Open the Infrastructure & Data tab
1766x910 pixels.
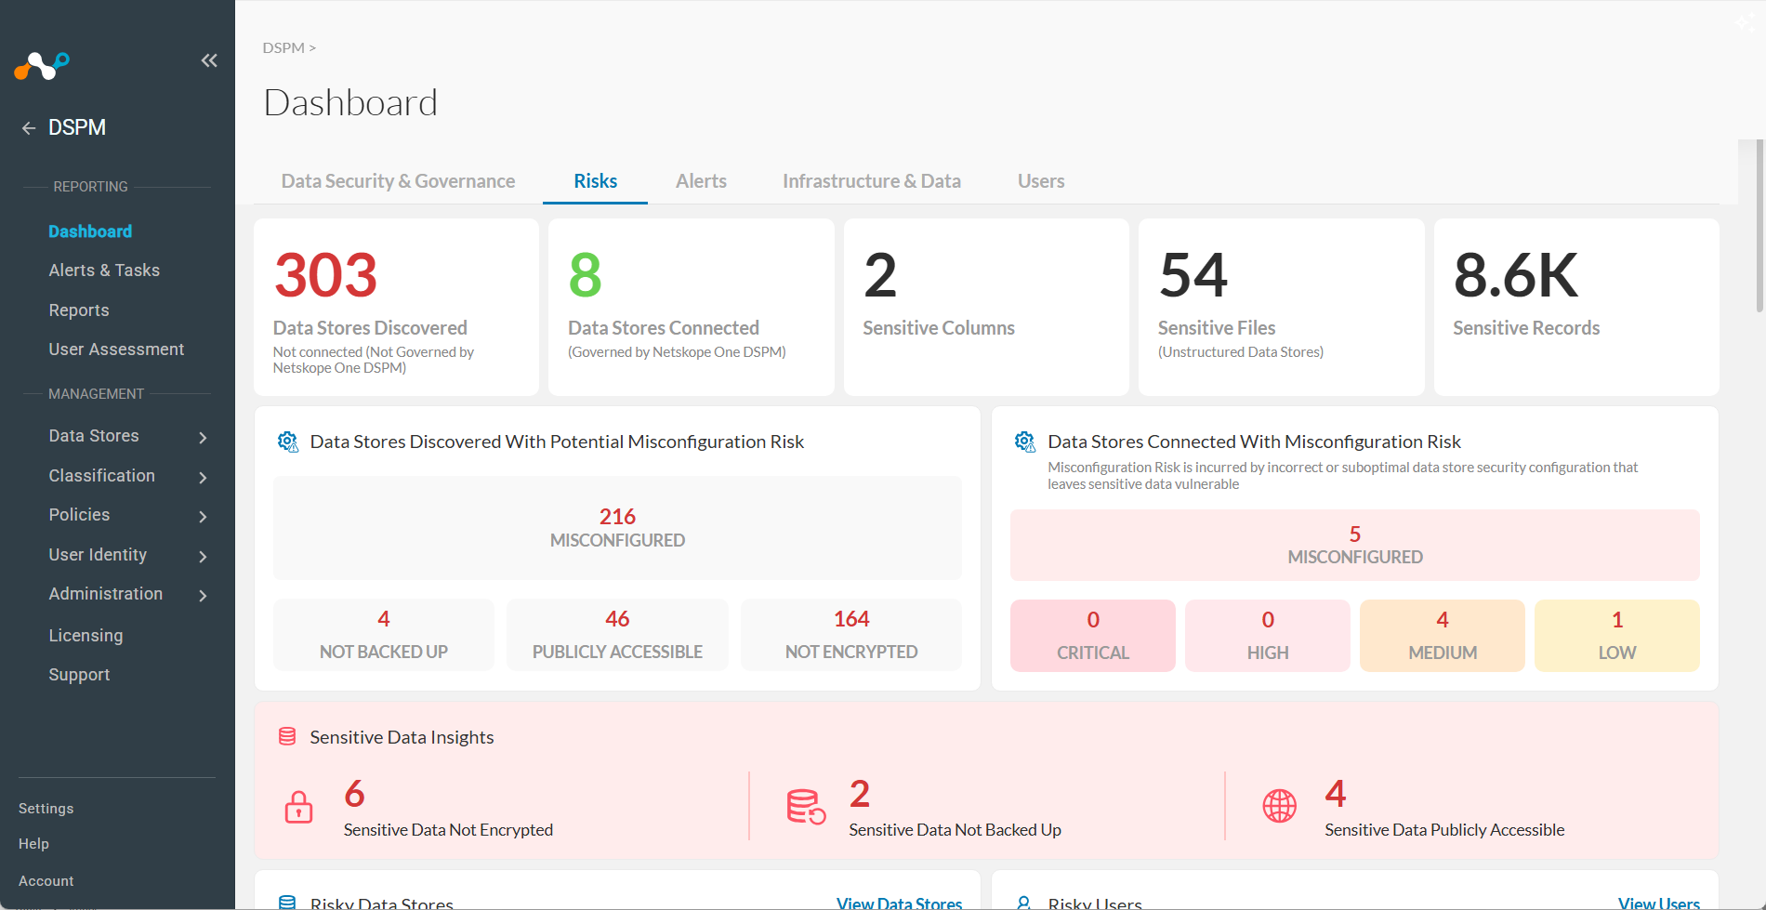point(872,181)
